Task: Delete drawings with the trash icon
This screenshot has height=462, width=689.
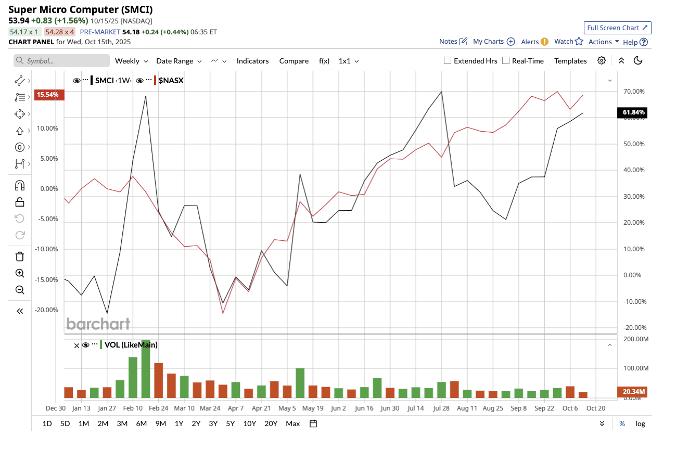Action: tap(20, 256)
